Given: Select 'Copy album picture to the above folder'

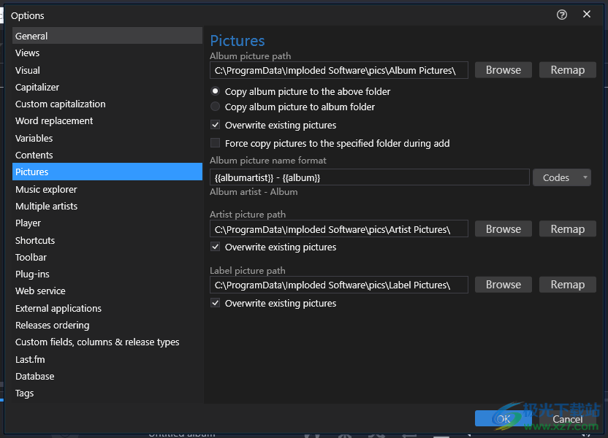Looking at the screenshot, I should [x=216, y=91].
